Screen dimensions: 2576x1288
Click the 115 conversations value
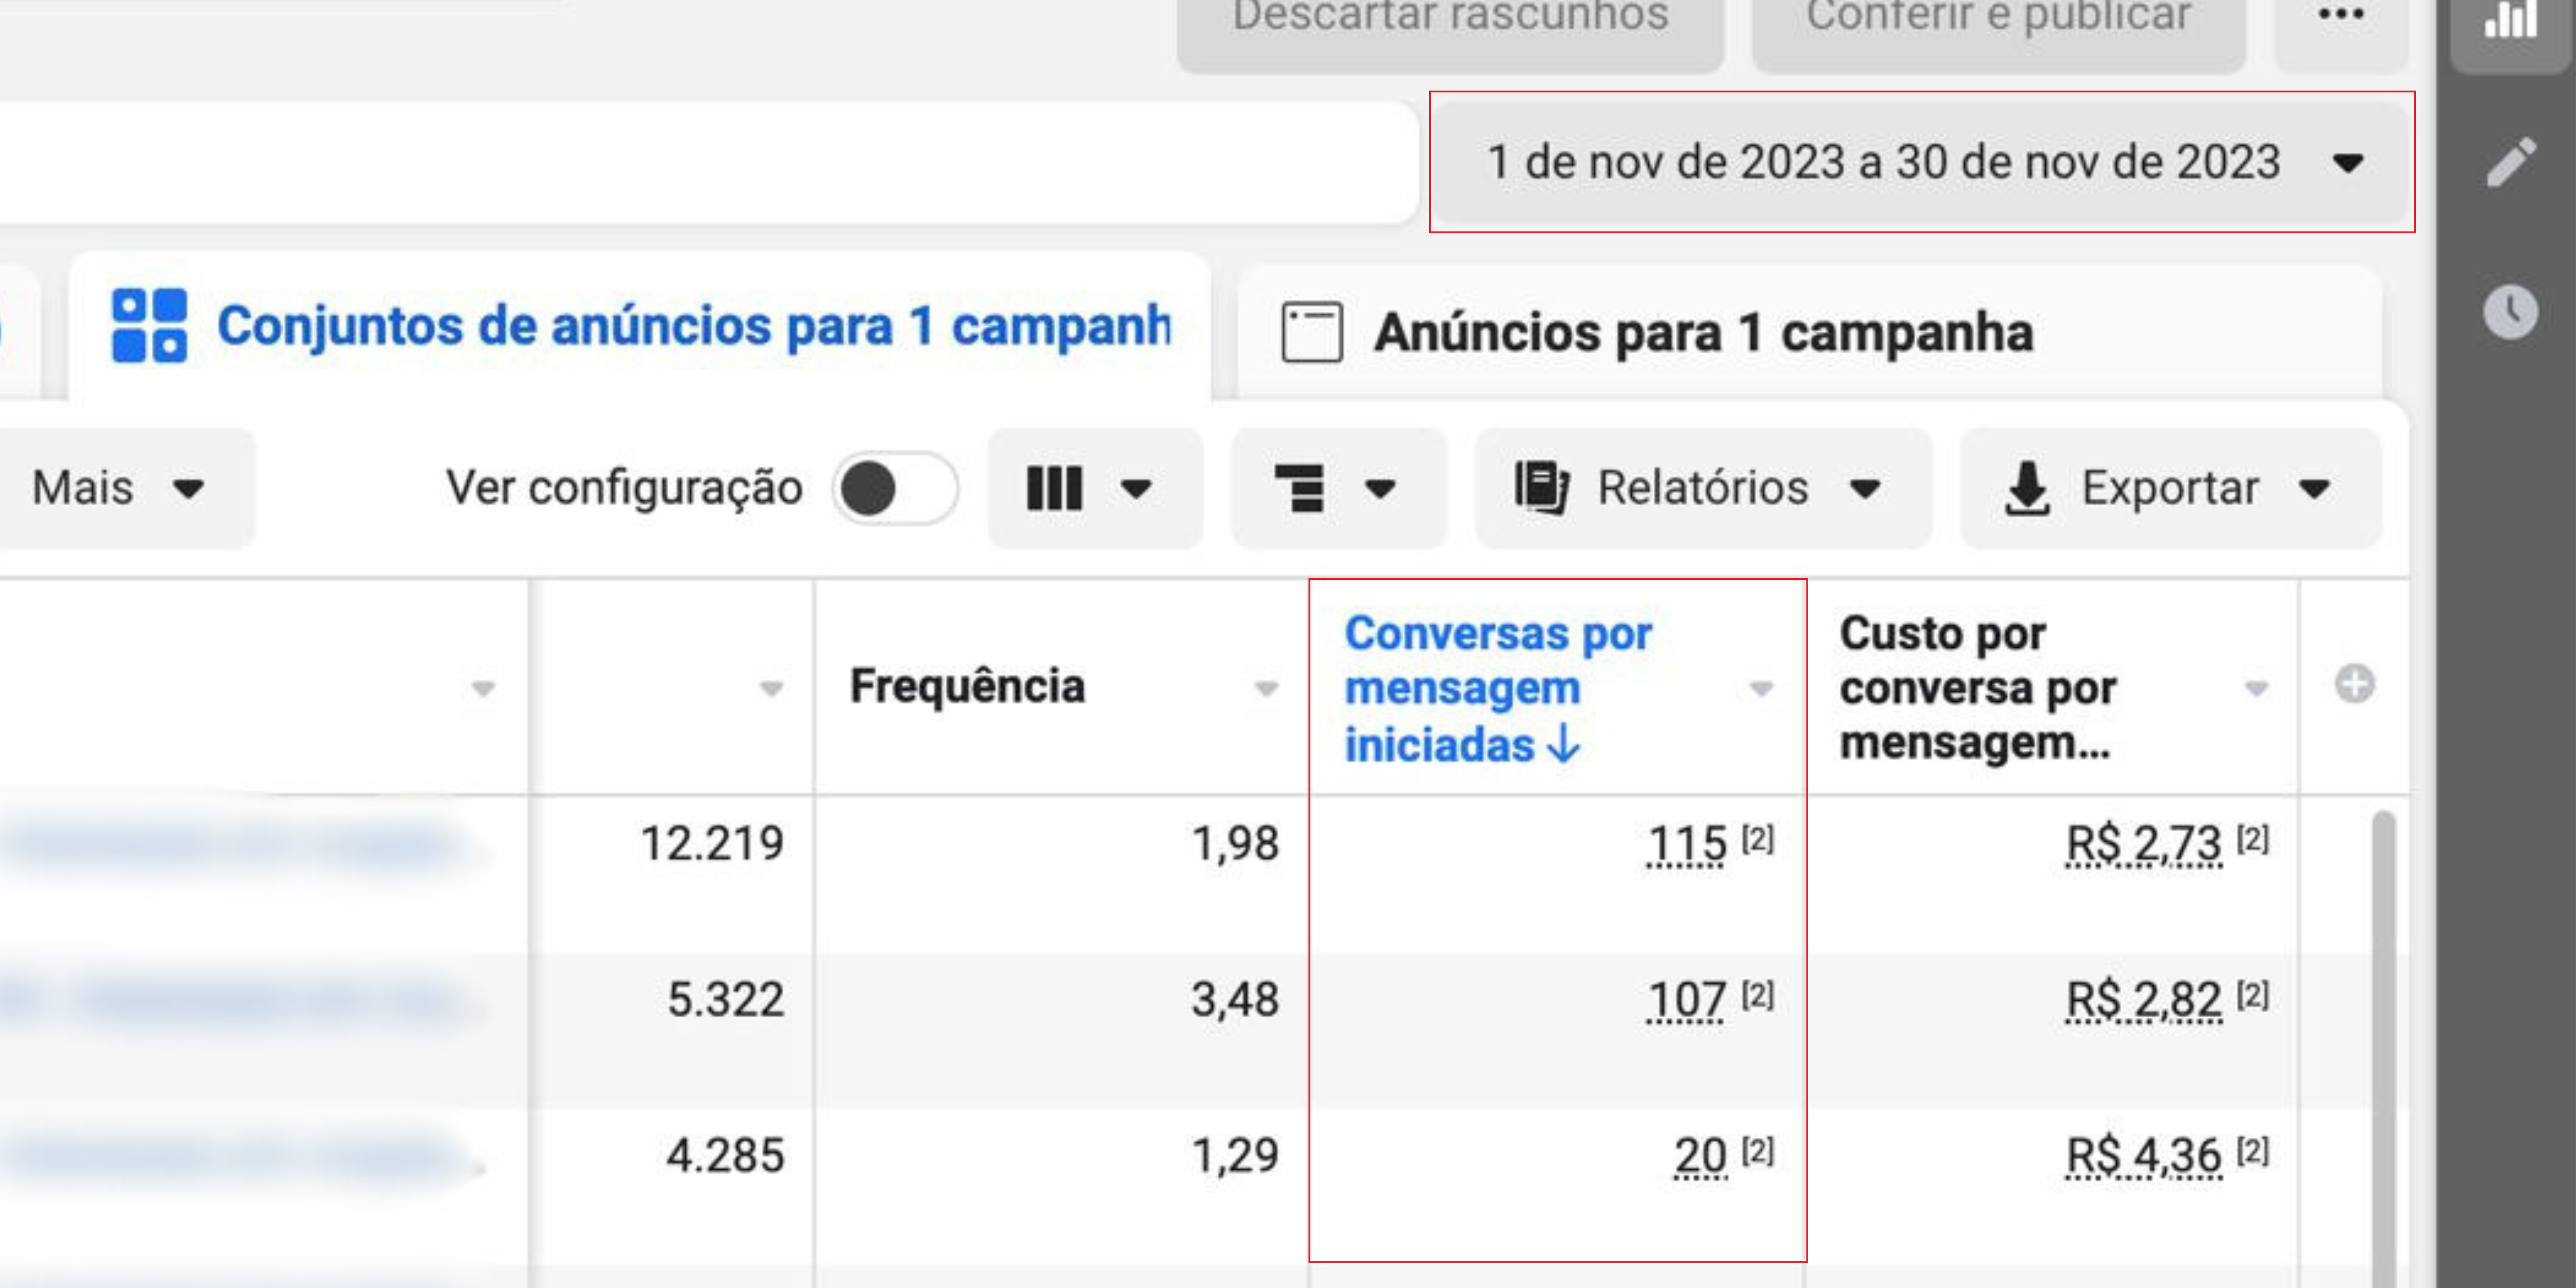(x=1686, y=844)
